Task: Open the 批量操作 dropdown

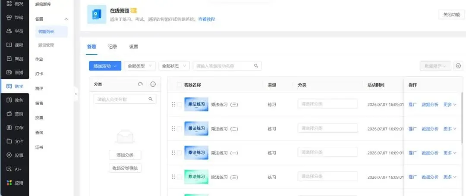Action: point(435,66)
